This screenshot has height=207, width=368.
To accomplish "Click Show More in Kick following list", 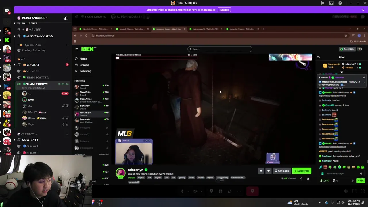I will (x=80, y=154).
